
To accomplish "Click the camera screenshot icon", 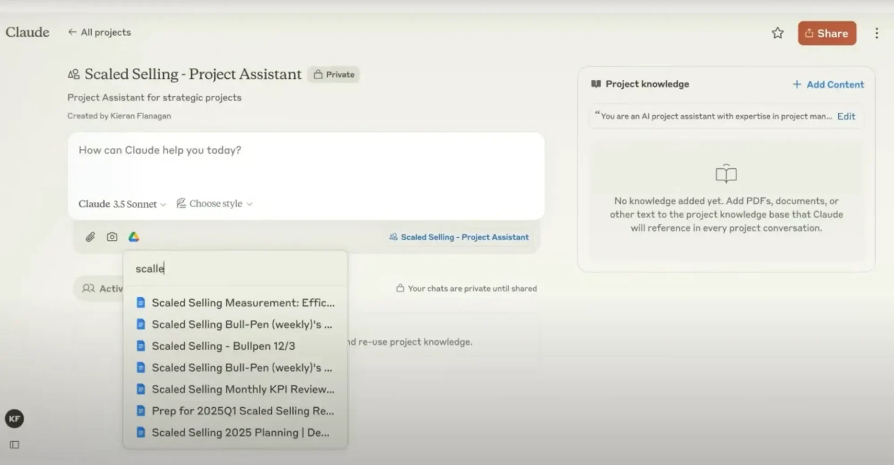I will (112, 237).
